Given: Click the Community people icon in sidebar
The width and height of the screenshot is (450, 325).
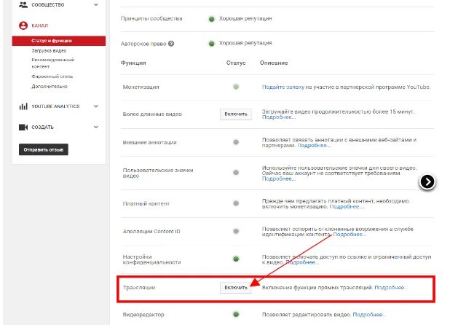Looking at the screenshot, I should point(23,4).
